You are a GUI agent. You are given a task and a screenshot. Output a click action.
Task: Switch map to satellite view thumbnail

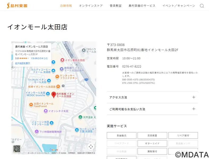point(17,149)
